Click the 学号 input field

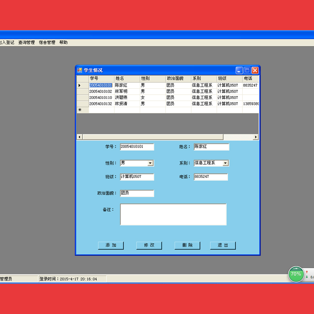tap(137, 147)
